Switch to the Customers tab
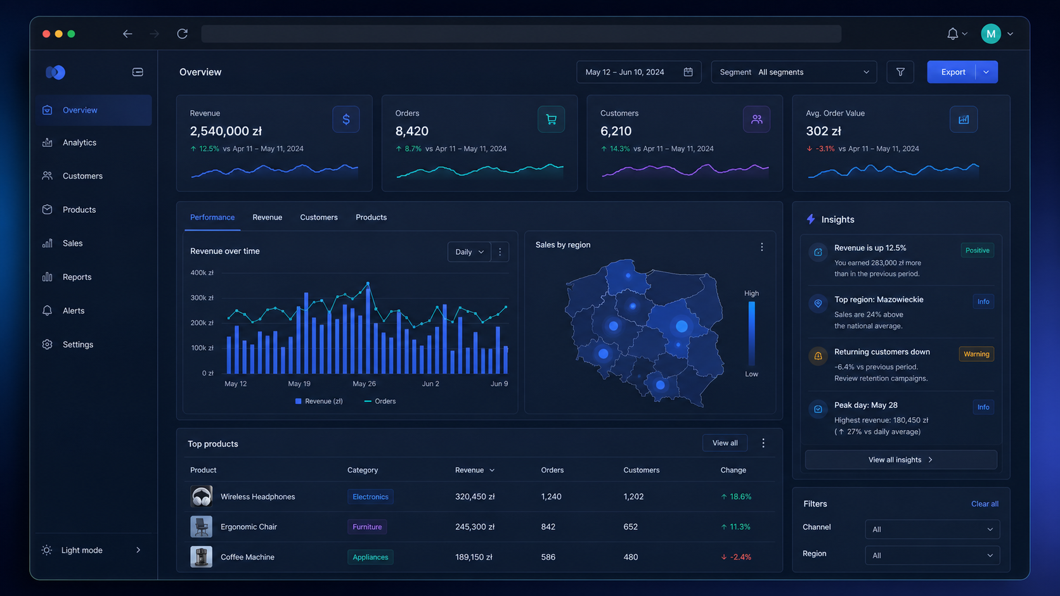This screenshot has height=596, width=1060. 319,217
